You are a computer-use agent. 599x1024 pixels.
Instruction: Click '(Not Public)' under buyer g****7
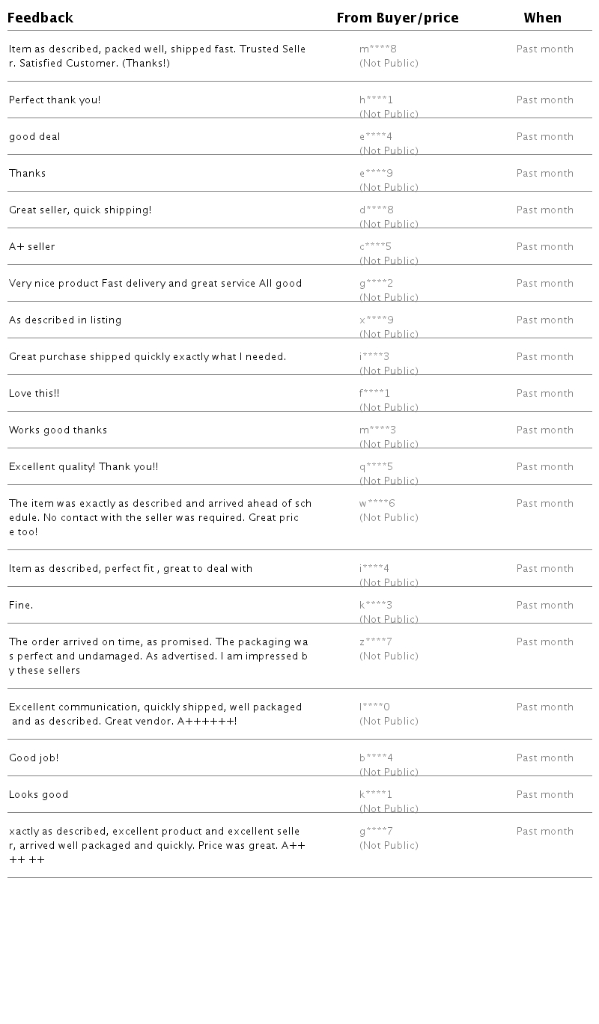pos(389,846)
